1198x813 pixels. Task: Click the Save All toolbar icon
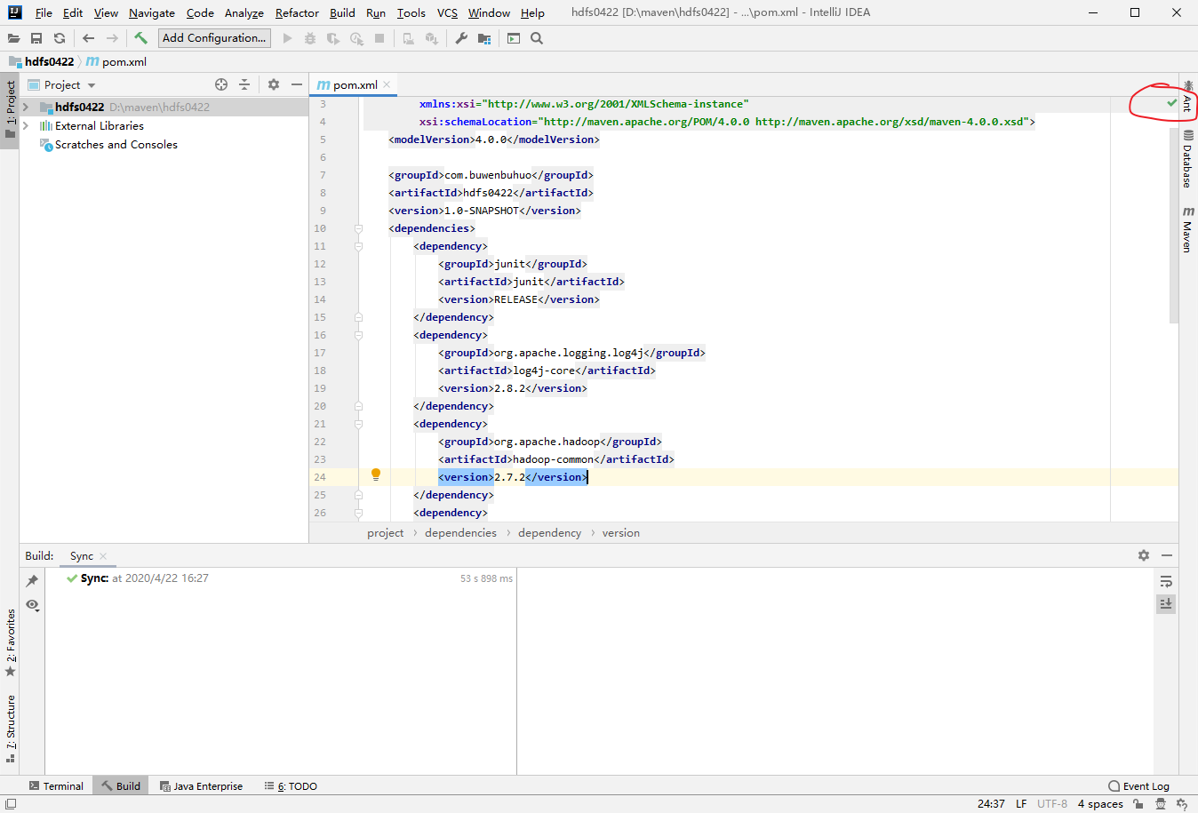tap(36, 38)
